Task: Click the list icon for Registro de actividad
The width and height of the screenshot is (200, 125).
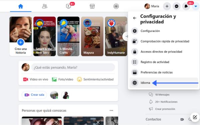Action: click(x=135, y=62)
